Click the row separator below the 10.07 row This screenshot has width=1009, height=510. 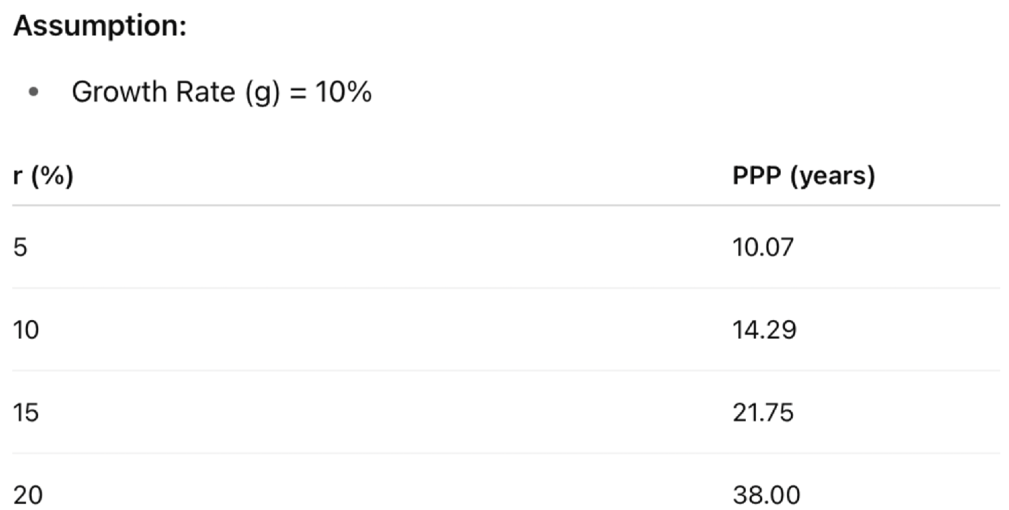505,288
